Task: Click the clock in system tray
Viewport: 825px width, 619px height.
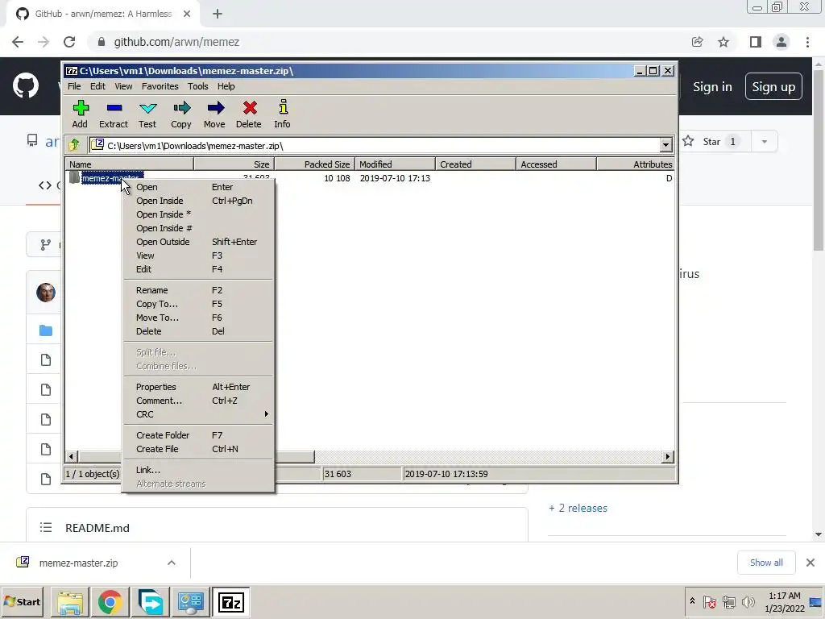Action: tap(784, 602)
